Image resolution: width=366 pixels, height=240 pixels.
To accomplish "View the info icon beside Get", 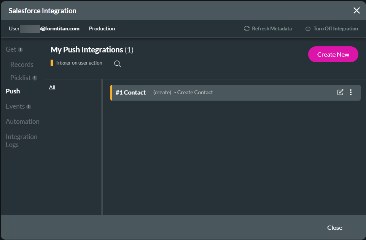I will [x=21, y=49].
